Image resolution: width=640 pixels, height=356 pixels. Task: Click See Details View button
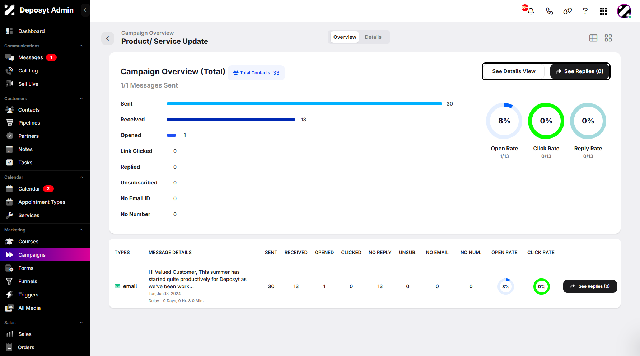[514, 71]
